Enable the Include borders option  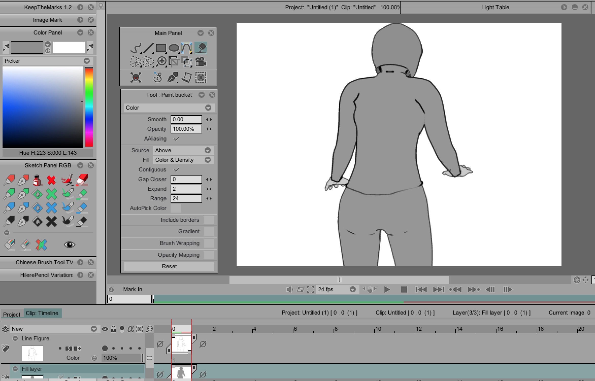209,220
